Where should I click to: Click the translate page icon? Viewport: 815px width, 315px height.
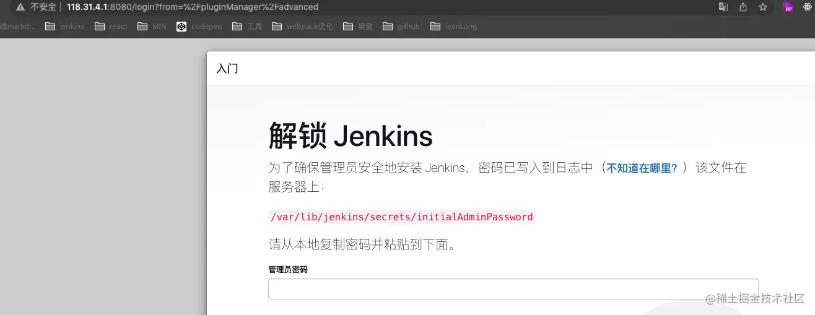[x=723, y=7]
